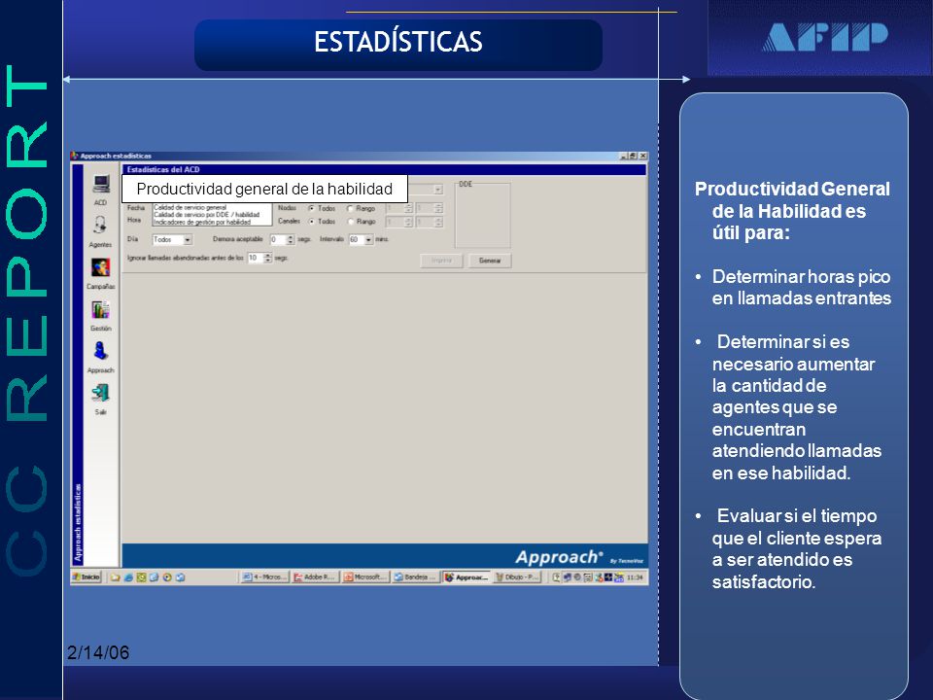Select the Approach blue figure icon
This screenshot has width=933, height=700.
[x=100, y=351]
